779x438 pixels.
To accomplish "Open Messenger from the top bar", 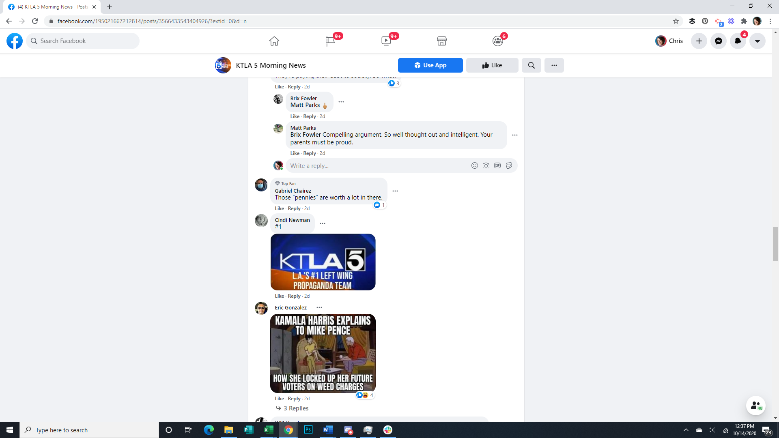I will click(x=718, y=41).
